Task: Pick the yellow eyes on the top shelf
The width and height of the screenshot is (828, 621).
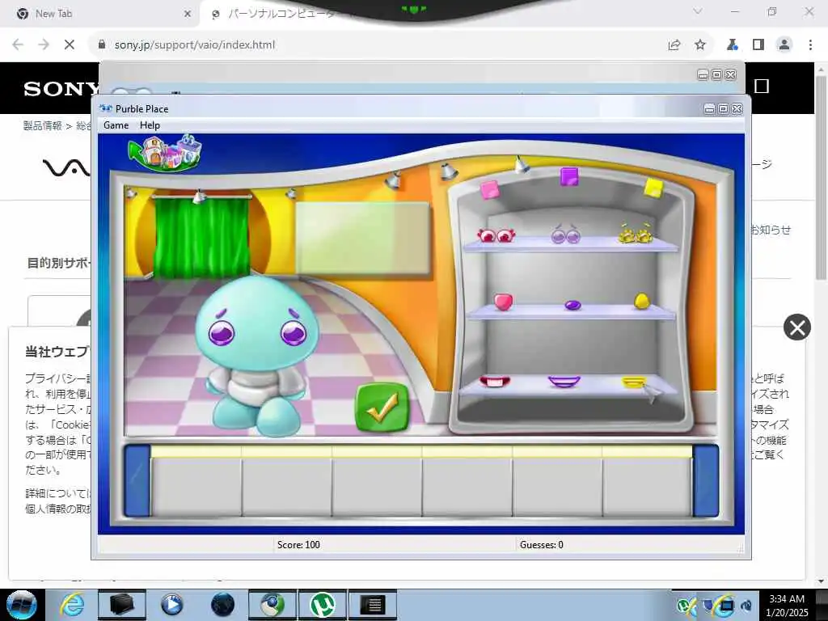Action: [x=636, y=234]
